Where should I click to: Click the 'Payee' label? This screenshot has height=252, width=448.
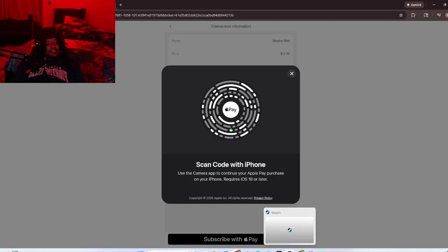pos(176,41)
